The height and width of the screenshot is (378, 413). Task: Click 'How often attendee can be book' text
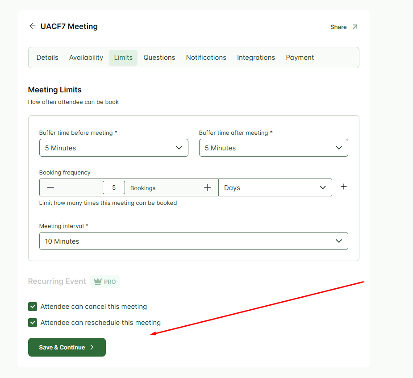point(73,102)
